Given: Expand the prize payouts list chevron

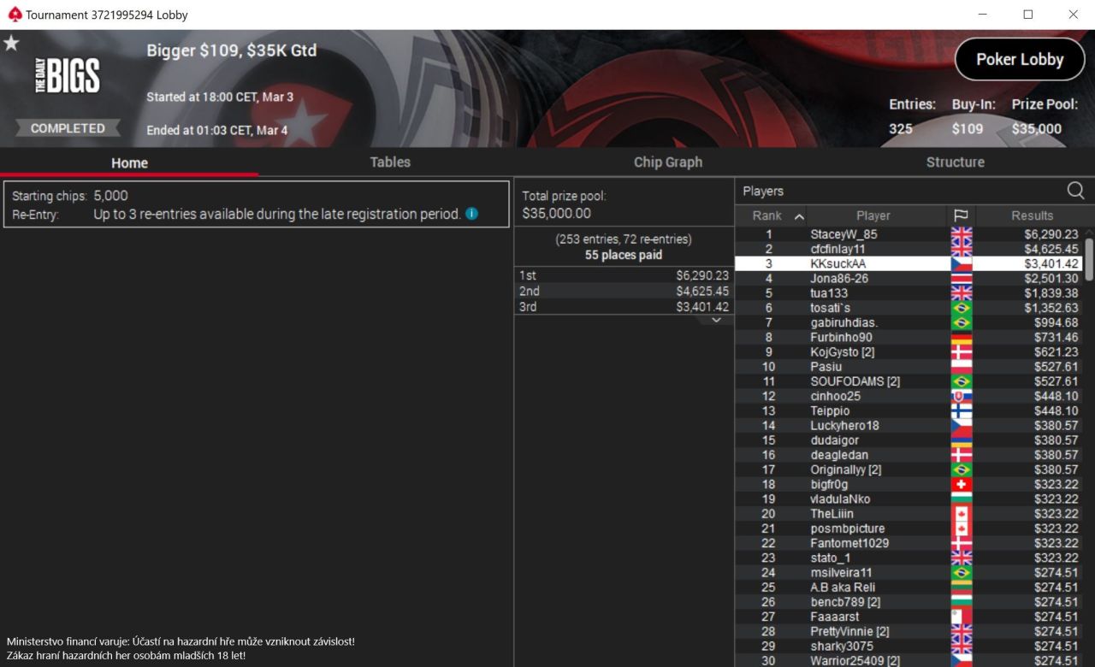Looking at the screenshot, I should tap(716, 320).
